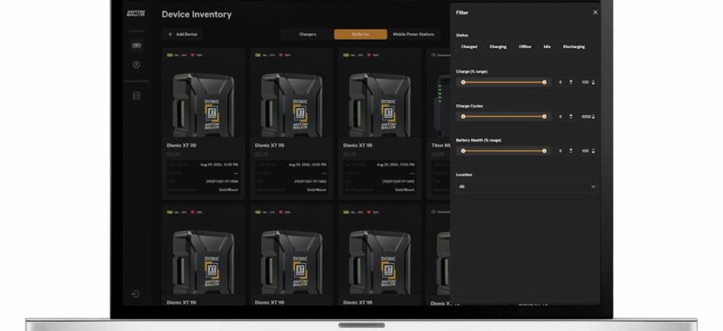The image size is (723, 331).
Task: Switch to the Chargers tab
Action: click(x=308, y=34)
